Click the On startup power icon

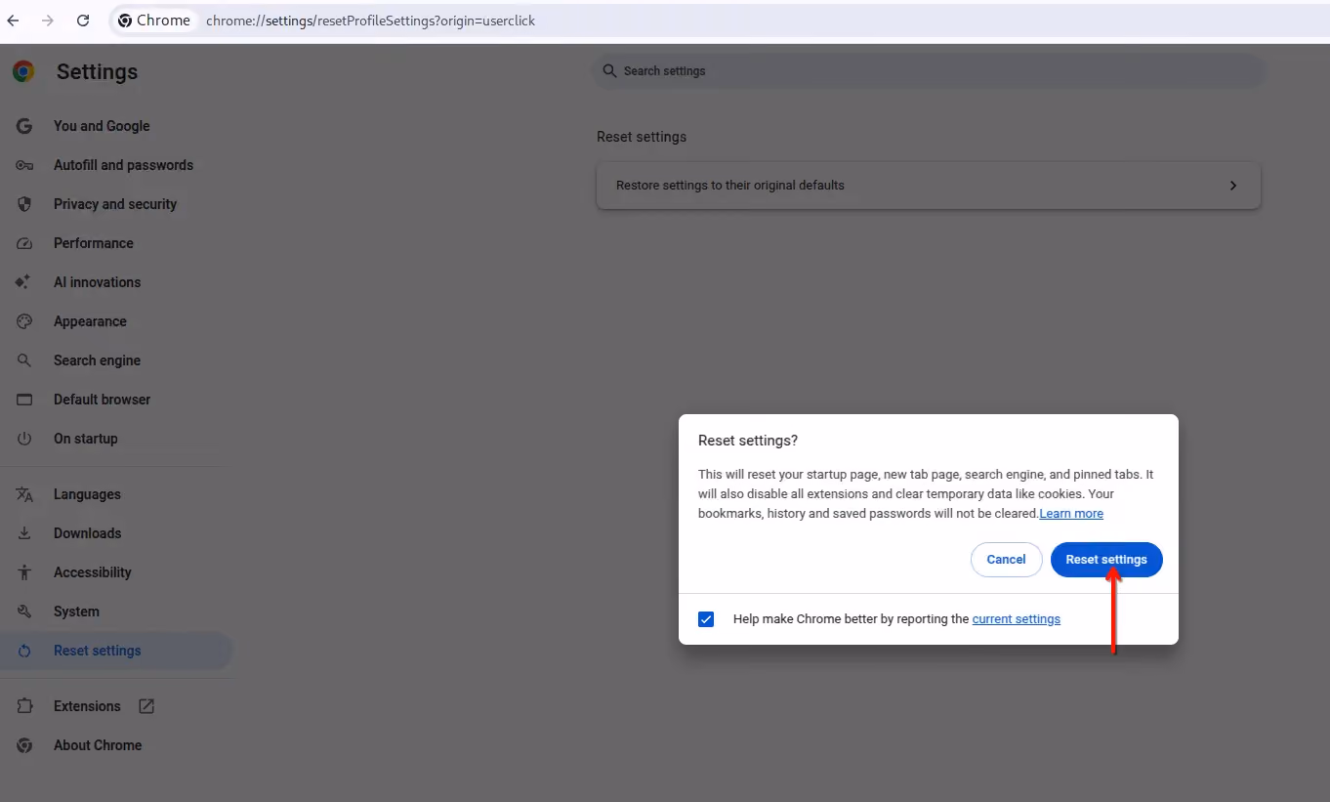pyautogui.click(x=24, y=439)
